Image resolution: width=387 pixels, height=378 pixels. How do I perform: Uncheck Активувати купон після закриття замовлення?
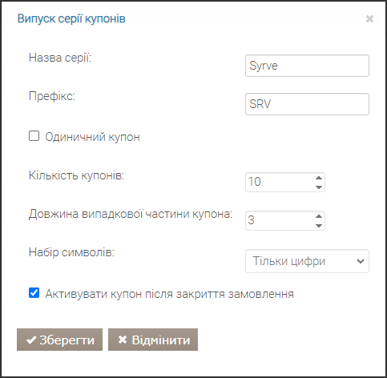(34, 293)
